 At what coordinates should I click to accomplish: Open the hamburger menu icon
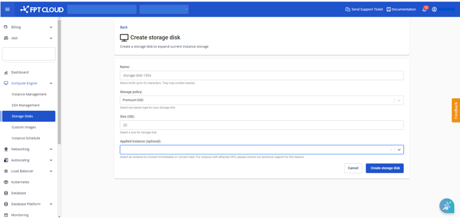[7, 9]
